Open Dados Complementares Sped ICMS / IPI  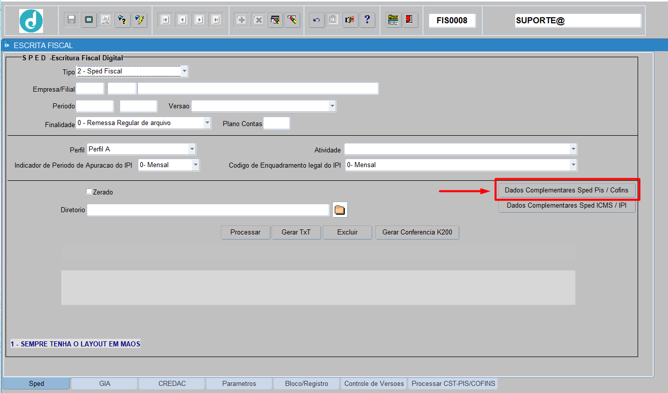(567, 206)
